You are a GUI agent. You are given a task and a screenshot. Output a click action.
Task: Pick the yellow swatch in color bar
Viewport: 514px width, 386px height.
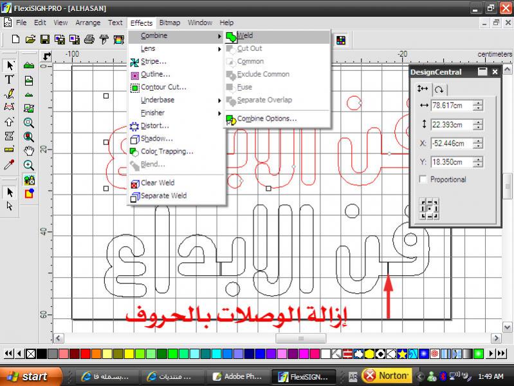tap(129, 354)
